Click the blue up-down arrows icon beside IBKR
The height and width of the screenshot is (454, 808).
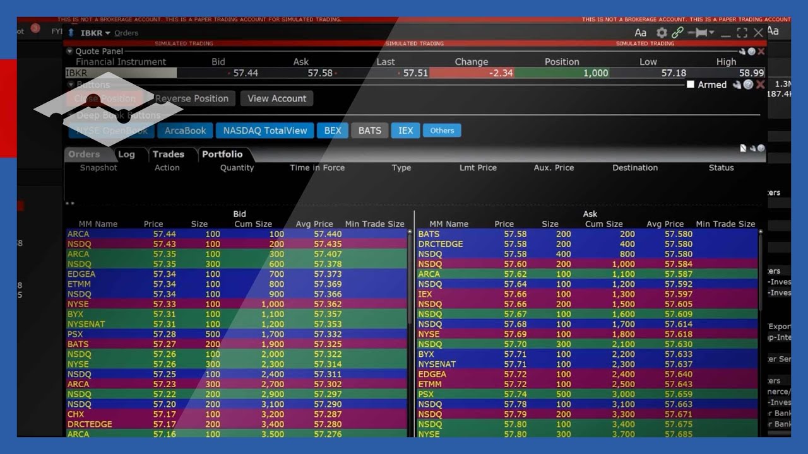click(x=71, y=33)
